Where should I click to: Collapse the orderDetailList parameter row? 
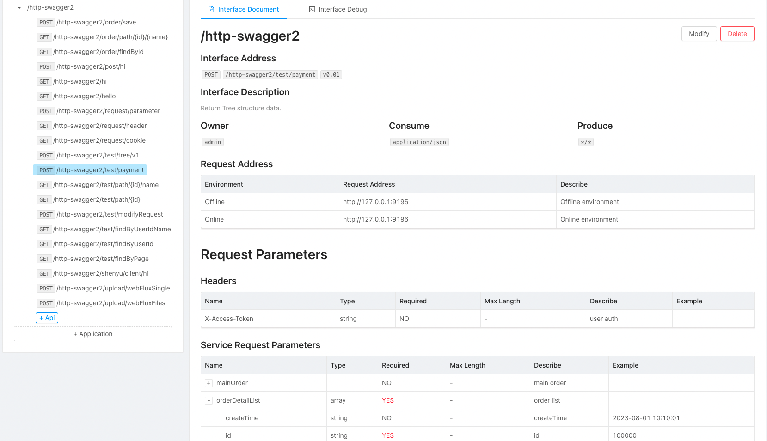pyautogui.click(x=209, y=400)
